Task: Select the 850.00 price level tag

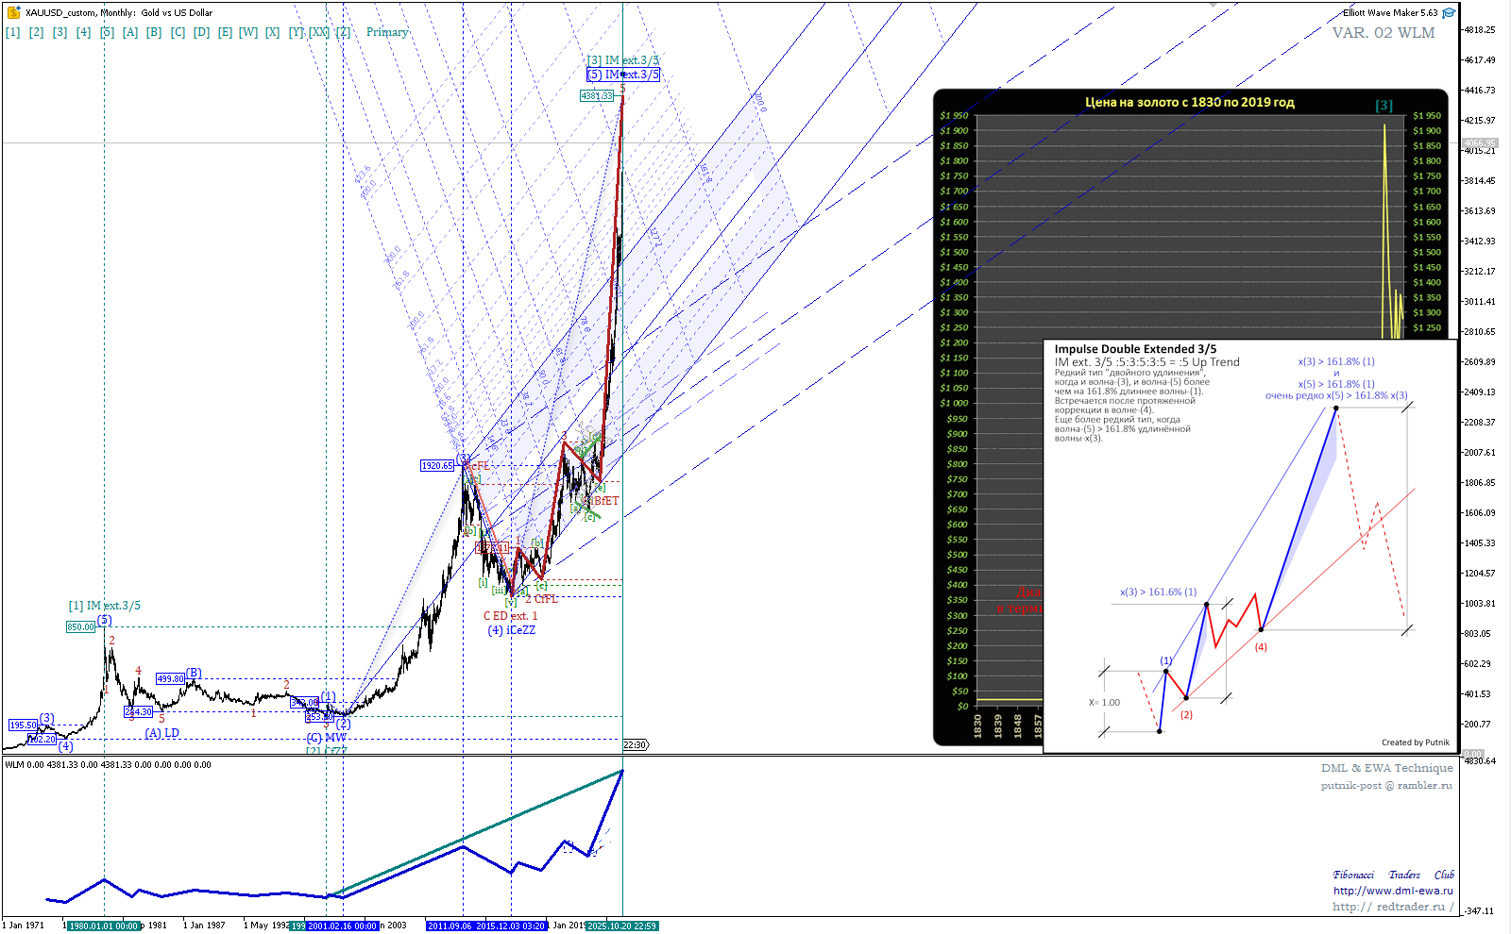Action: coord(80,627)
